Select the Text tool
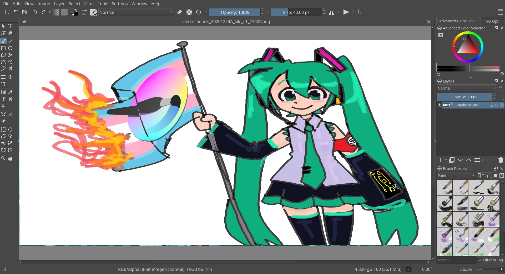The height and width of the screenshot is (274, 505). 10,26
